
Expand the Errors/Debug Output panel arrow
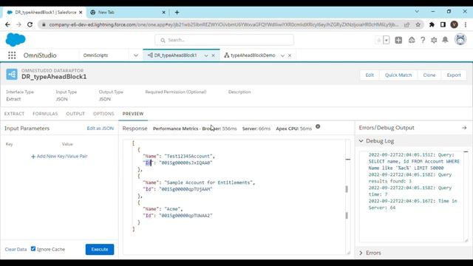coord(464,128)
